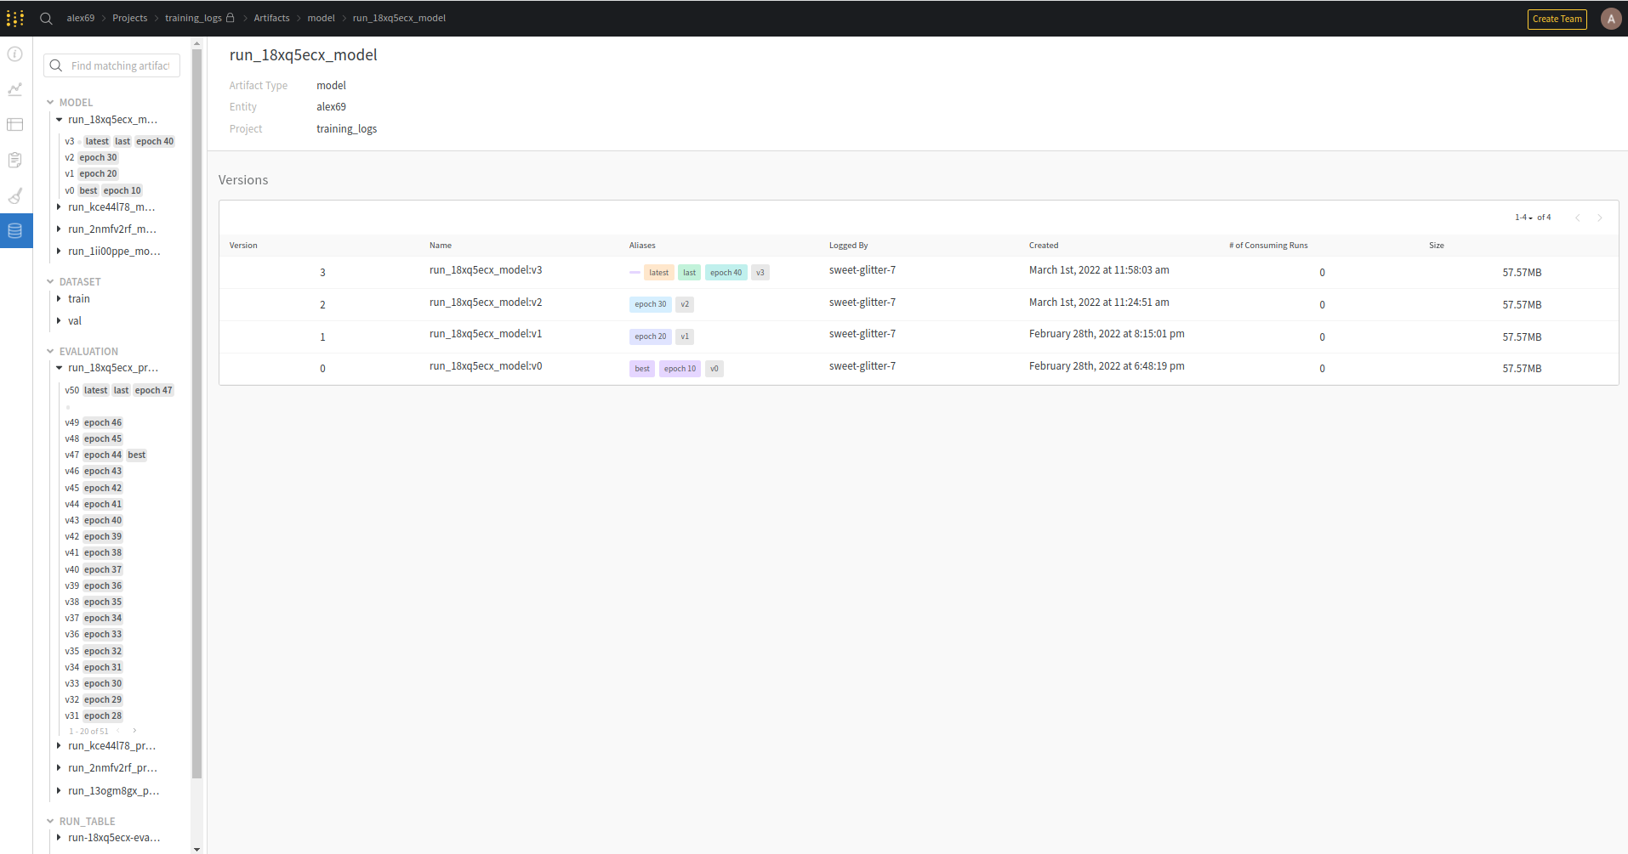Click Create Team button
Image resolution: width=1628 pixels, height=854 pixels.
click(1557, 19)
